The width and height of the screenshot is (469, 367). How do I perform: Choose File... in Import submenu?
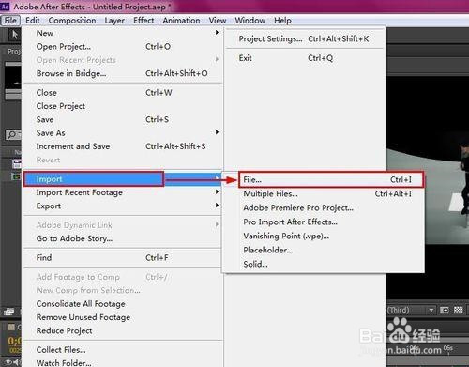click(331, 179)
